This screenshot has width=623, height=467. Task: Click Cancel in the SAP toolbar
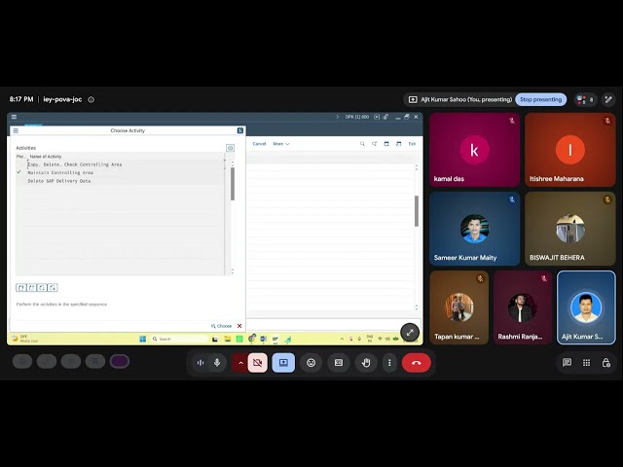click(x=259, y=144)
